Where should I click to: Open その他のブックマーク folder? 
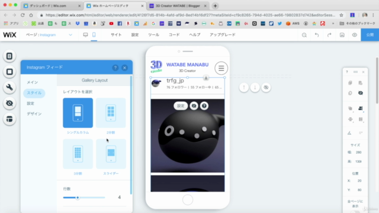[x=358, y=24]
